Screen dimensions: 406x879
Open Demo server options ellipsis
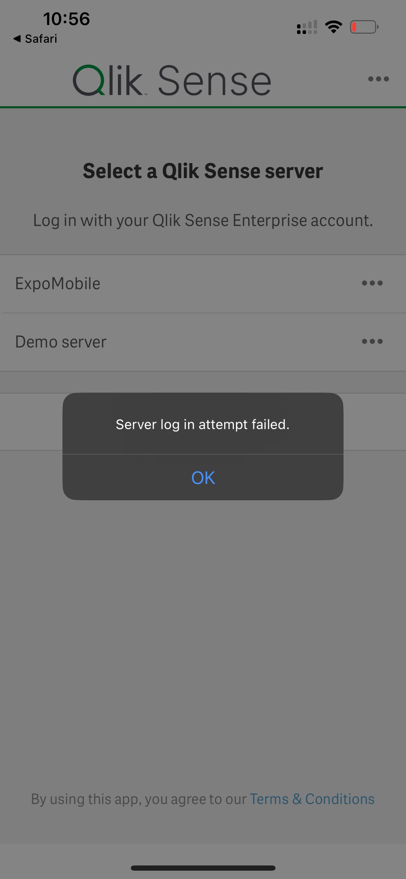[x=372, y=342]
